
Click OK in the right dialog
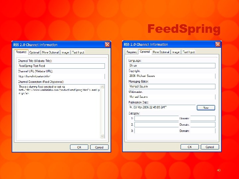coord(190,147)
